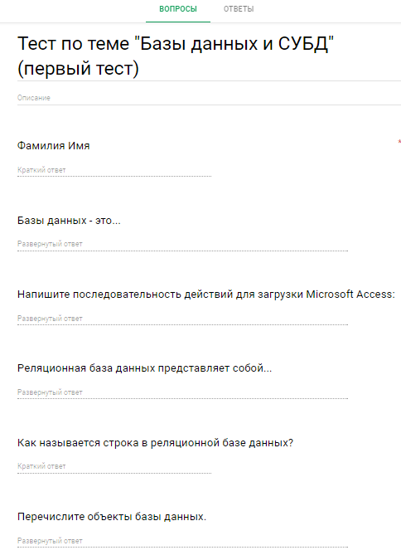This screenshot has height=555, width=401.
Task: Select the Microsoft Access loading sequence question
Action: (x=205, y=295)
